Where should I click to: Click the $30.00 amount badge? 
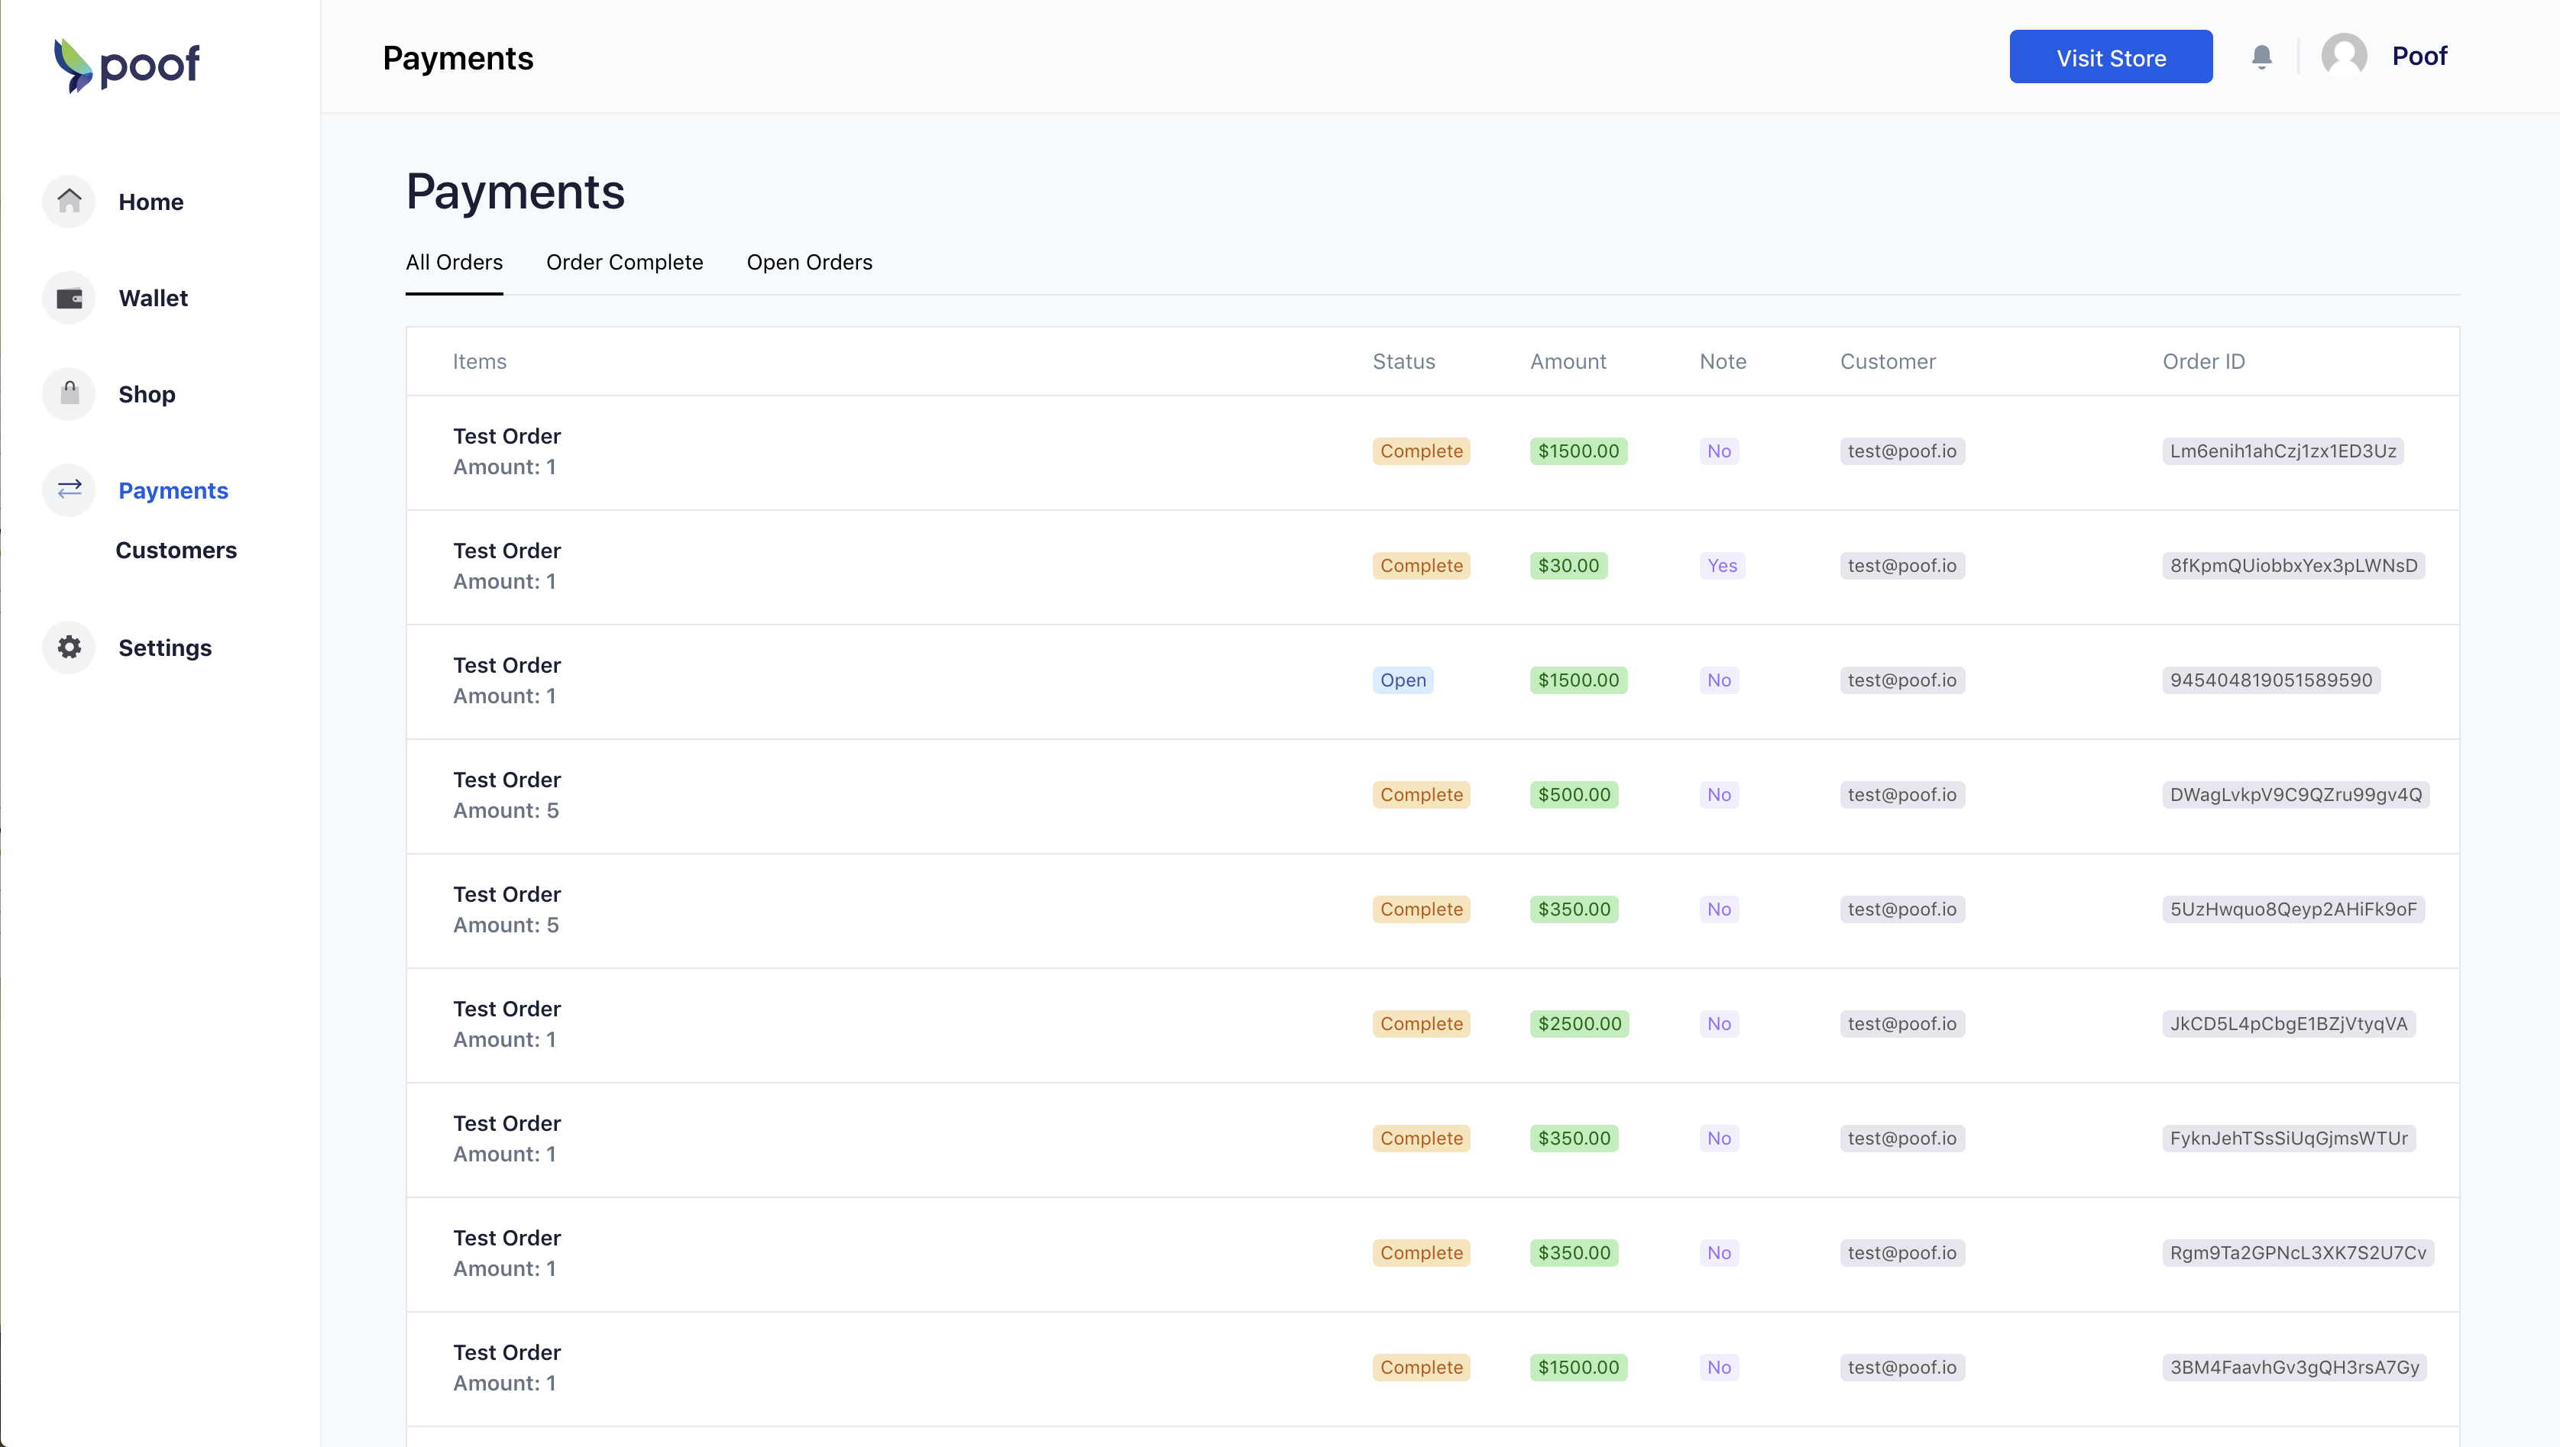click(1568, 566)
